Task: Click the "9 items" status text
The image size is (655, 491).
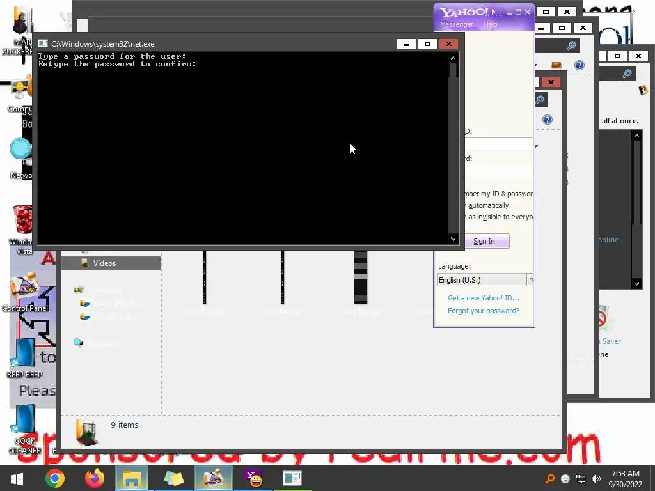Action: (125, 425)
